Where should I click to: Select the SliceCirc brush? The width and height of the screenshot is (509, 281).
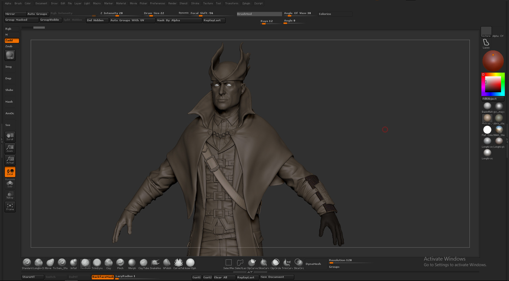pyautogui.click(x=299, y=264)
